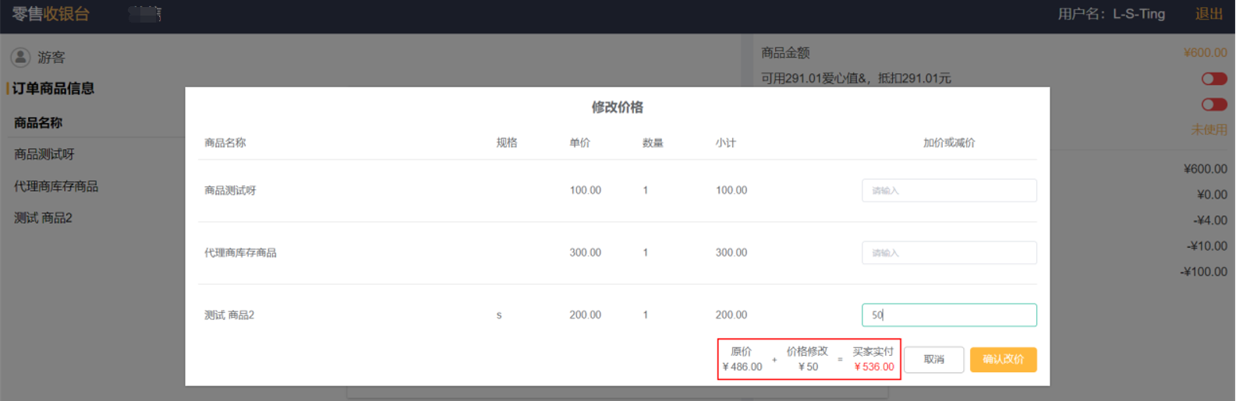Screen dimensions: 1236x401
Task: Click the username L-S-Ting in the header
Action: pyautogui.click(x=1138, y=14)
